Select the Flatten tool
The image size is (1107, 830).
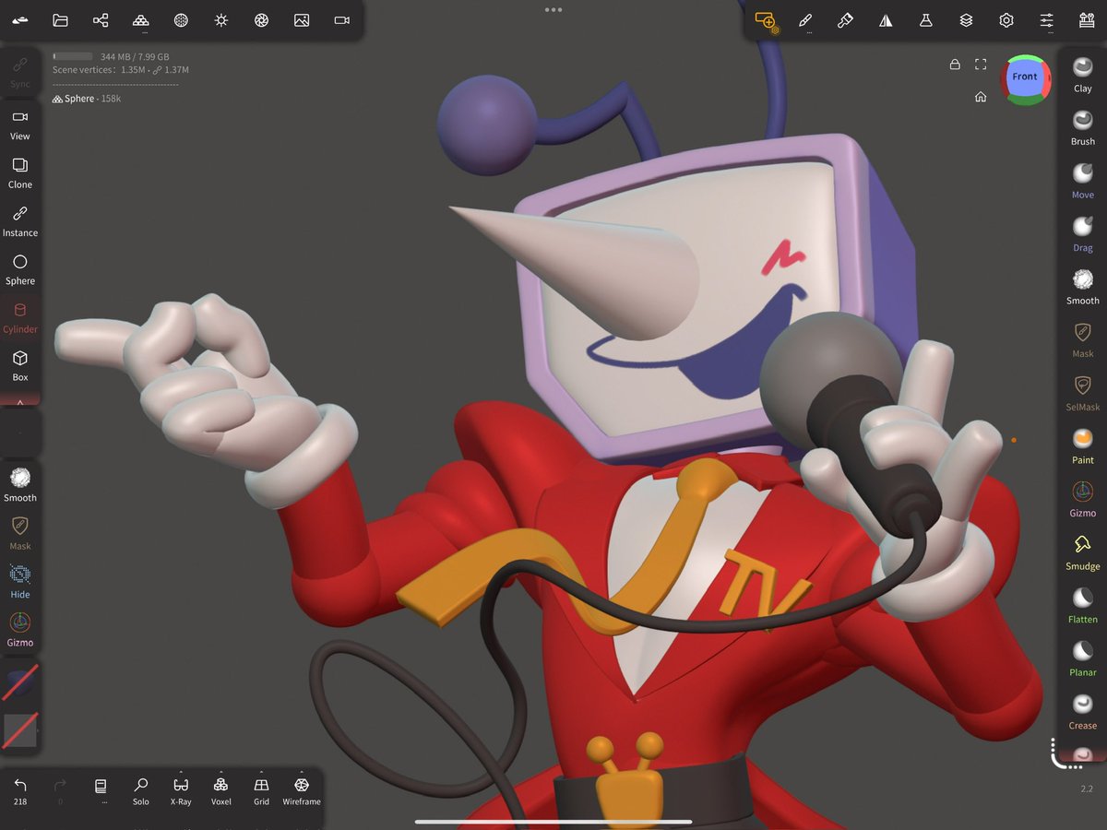[1083, 605]
